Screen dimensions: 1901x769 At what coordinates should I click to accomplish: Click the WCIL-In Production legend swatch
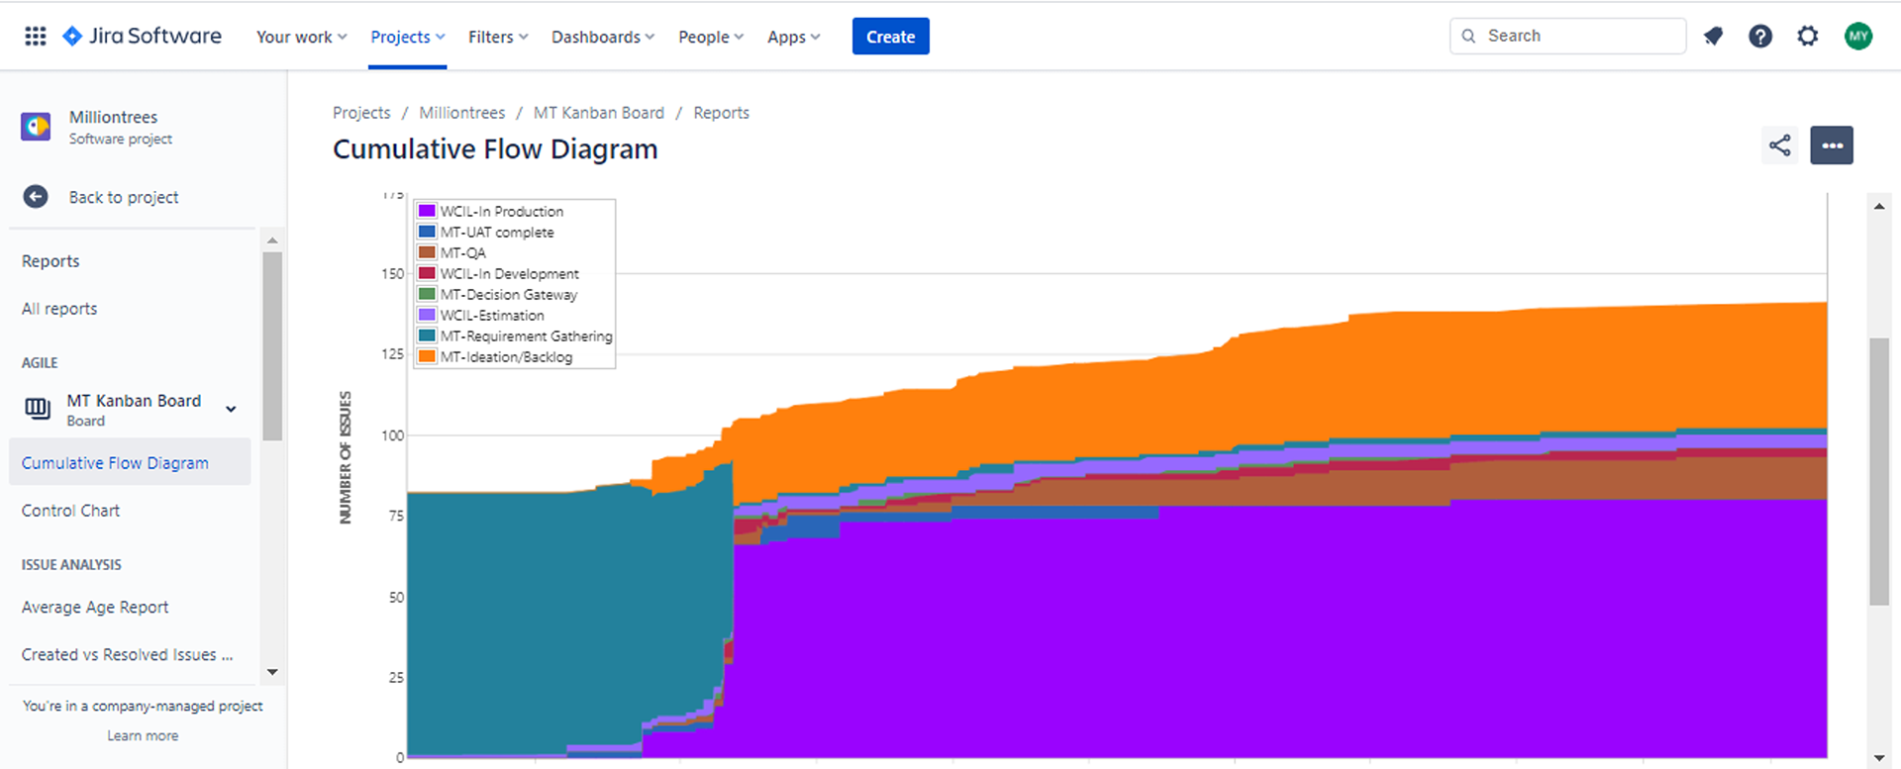pos(427,211)
